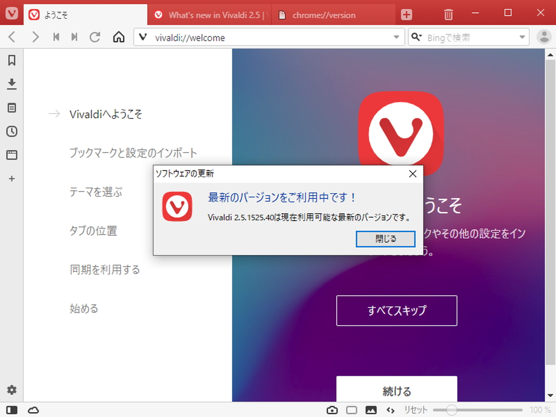Toggle tab tiling from the status bar
This screenshot has width=556, height=417.
(351, 410)
